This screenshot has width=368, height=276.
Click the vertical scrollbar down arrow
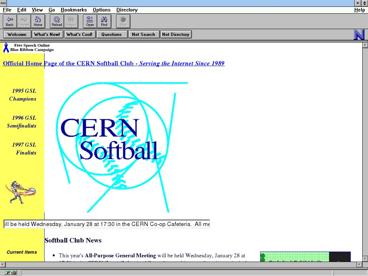click(x=365, y=259)
